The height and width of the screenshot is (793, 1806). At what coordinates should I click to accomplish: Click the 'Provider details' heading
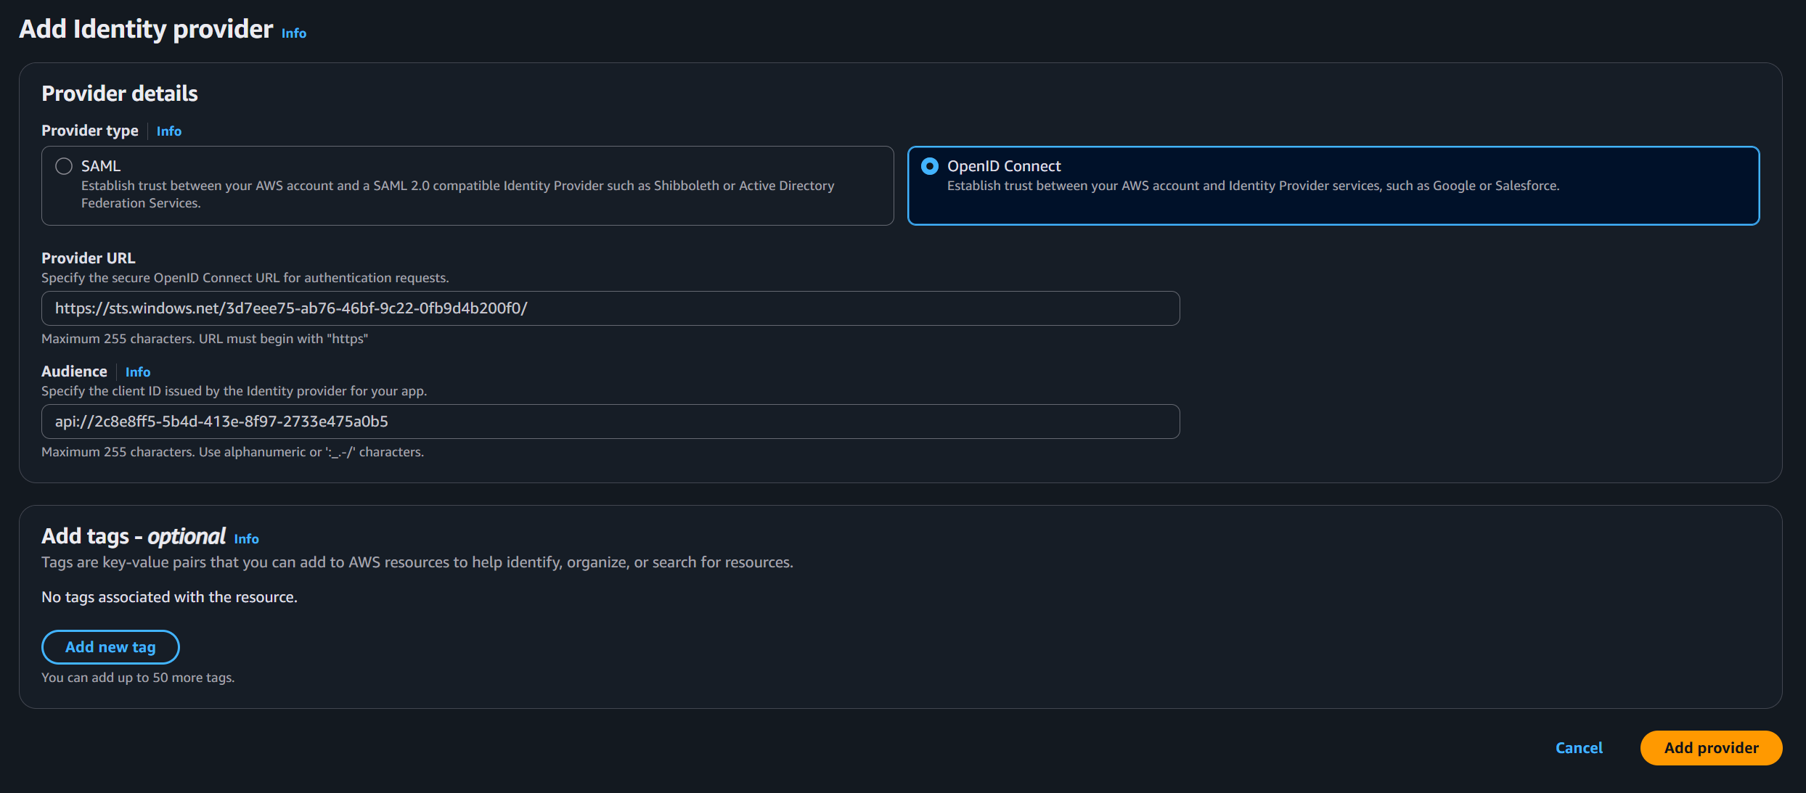[x=120, y=94]
